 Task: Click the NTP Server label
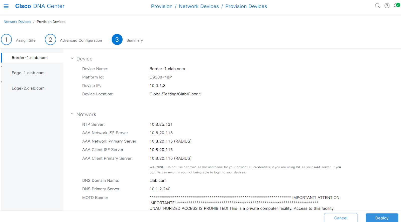pos(93,124)
